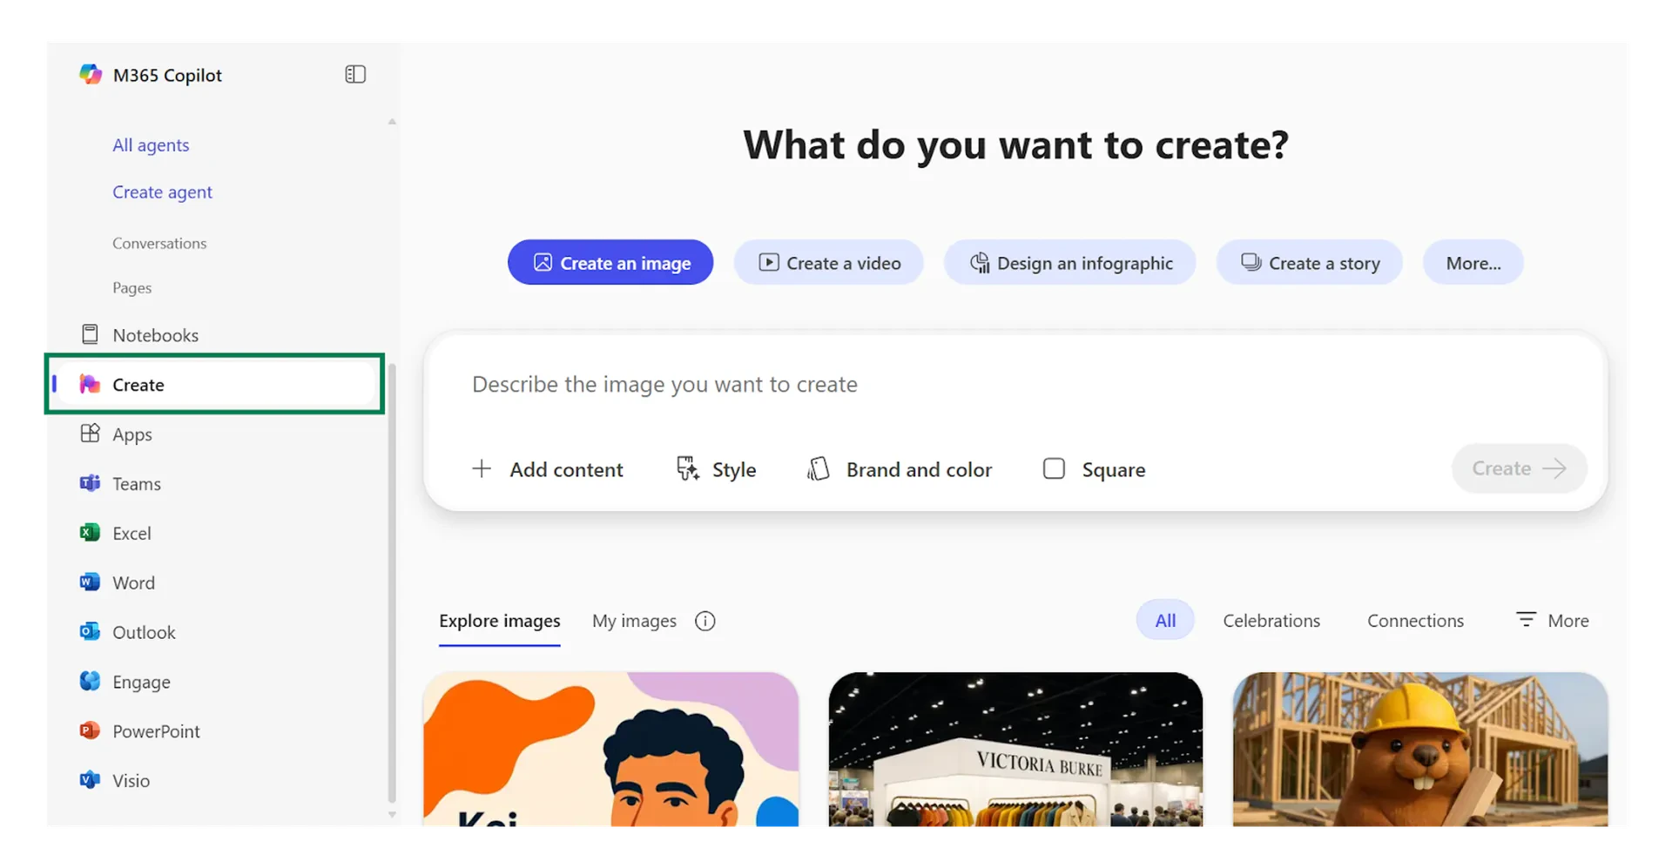Open Word from the sidebar
1672x868 pixels.
[134, 582]
